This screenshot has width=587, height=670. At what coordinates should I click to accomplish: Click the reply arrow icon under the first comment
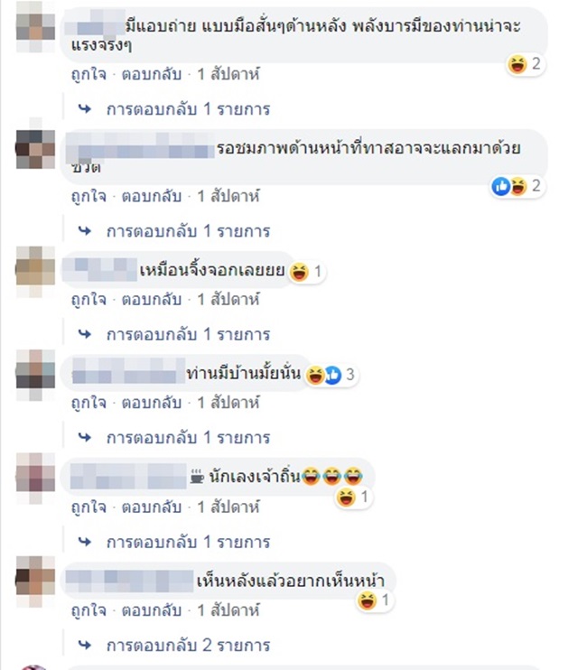click(x=85, y=109)
